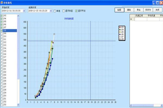The image size is (163, 108).
Task: Maximize the 功率曲线 window
Action: 158,3
